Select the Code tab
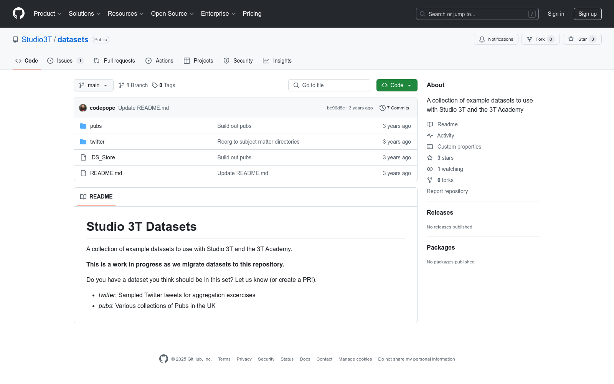Image resolution: width=614 pixels, height=384 pixels. 27,61
